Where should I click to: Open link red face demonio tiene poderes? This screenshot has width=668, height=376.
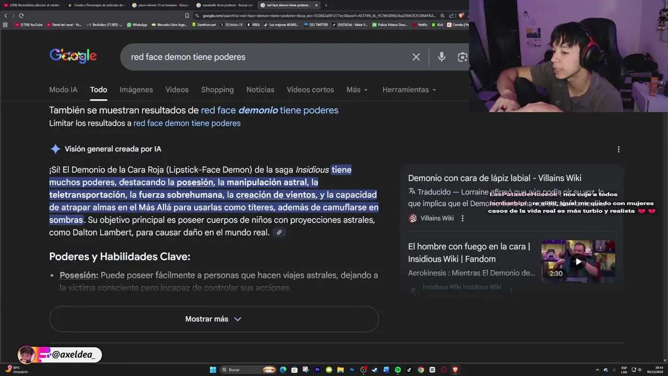pos(270,110)
